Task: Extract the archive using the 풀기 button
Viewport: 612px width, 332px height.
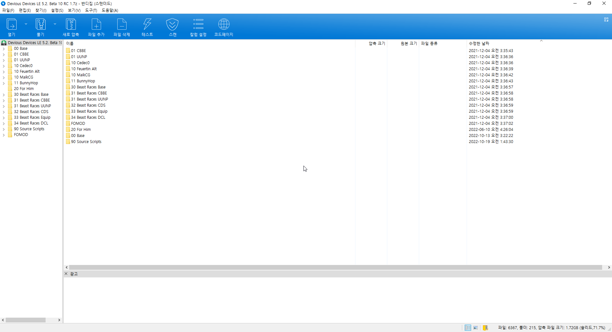Action: [40, 27]
